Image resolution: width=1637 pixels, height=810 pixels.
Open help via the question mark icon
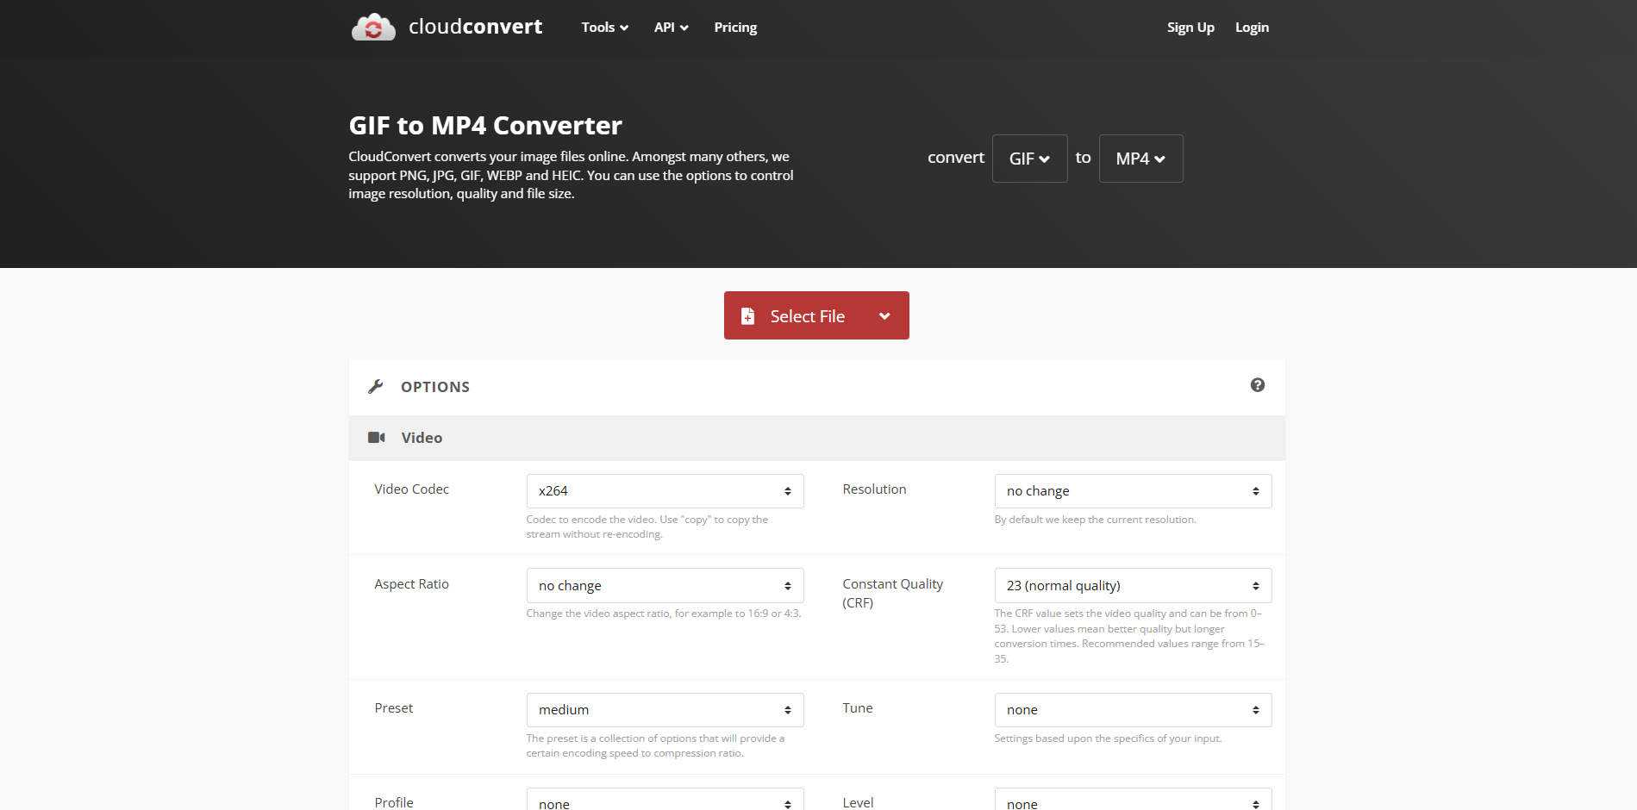tap(1258, 385)
